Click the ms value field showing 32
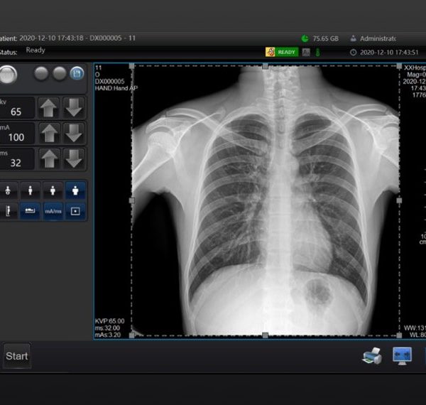 [x=16, y=161]
